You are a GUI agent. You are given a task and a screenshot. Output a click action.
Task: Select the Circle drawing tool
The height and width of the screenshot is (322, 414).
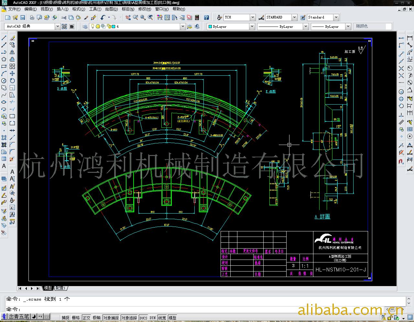(4, 81)
